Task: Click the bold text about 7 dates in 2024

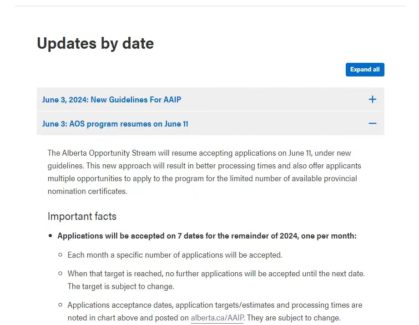Action: [207, 236]
